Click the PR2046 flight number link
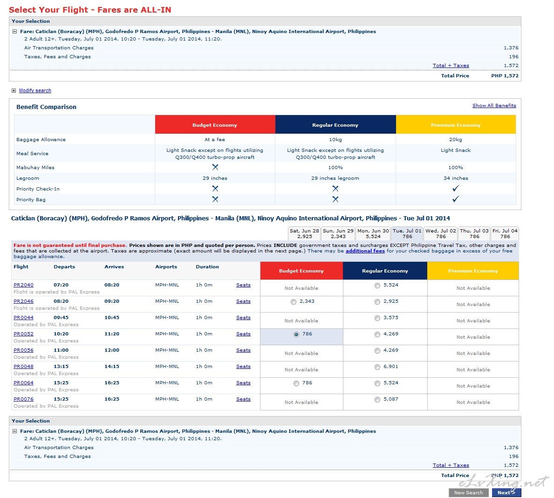The width and height of the screenshot is (554, 498). pos(23,301)
